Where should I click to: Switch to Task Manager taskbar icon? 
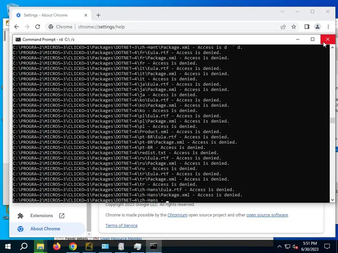137,246
